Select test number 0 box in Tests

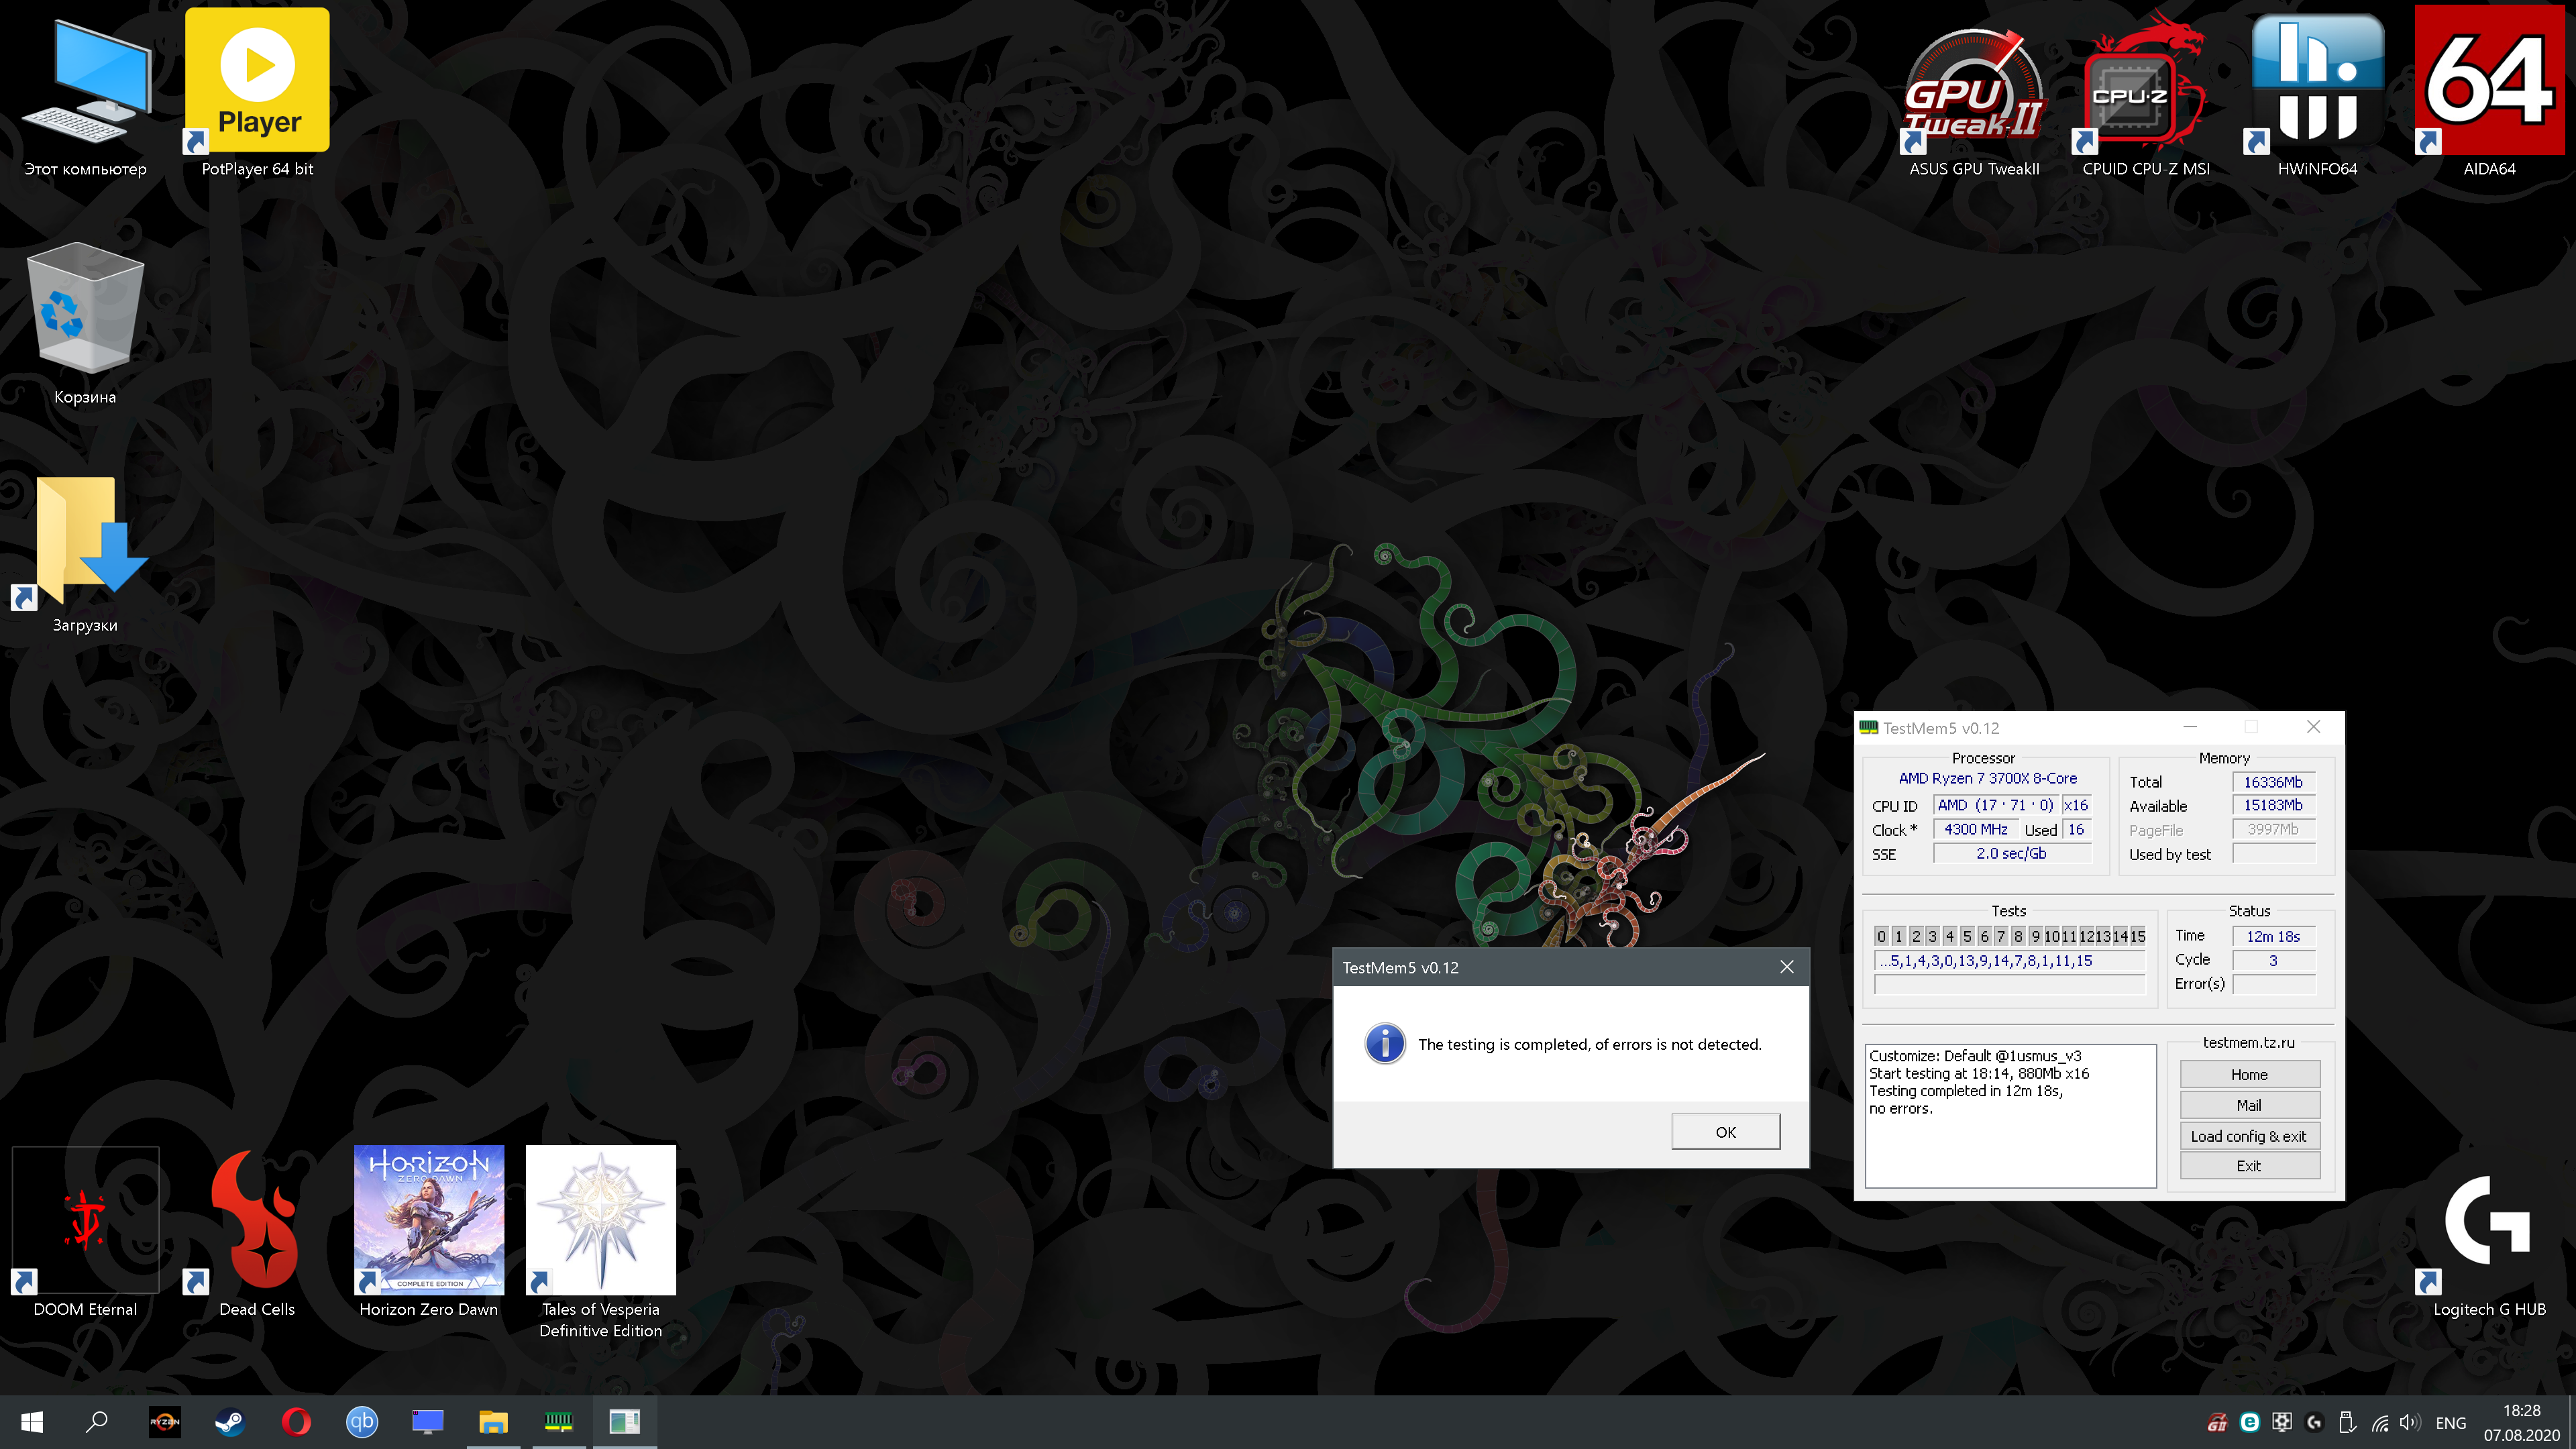1881,936
